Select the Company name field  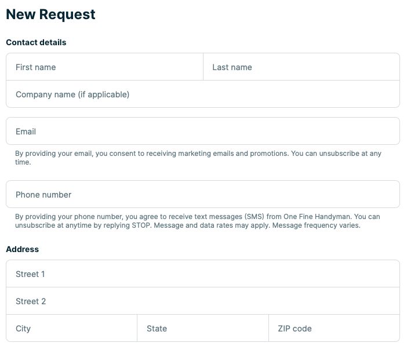(x=203, y=94)
